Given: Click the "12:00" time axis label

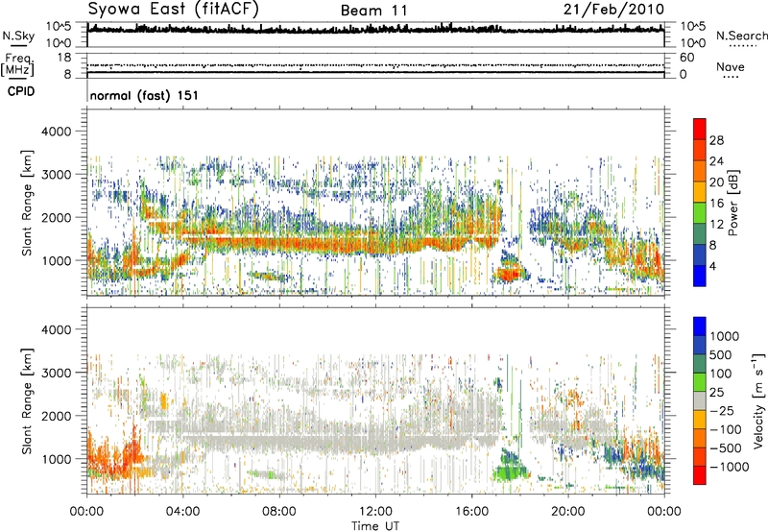Looking at the screenshot, I should [x=375, y=512].
